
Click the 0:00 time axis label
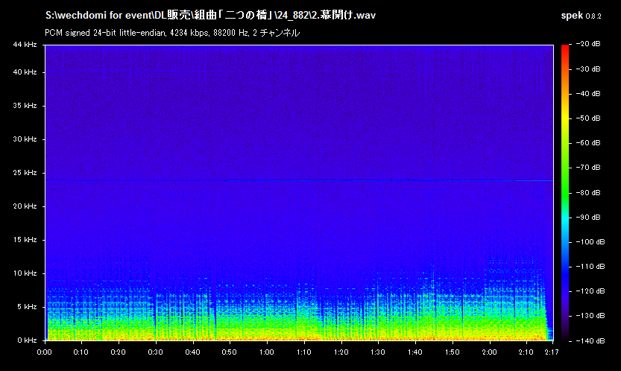tap(45, 352)
